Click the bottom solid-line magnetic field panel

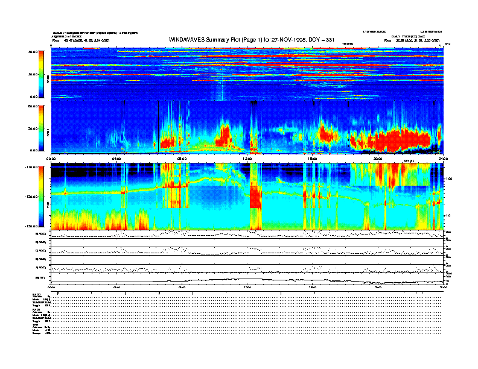click(247, 279)
